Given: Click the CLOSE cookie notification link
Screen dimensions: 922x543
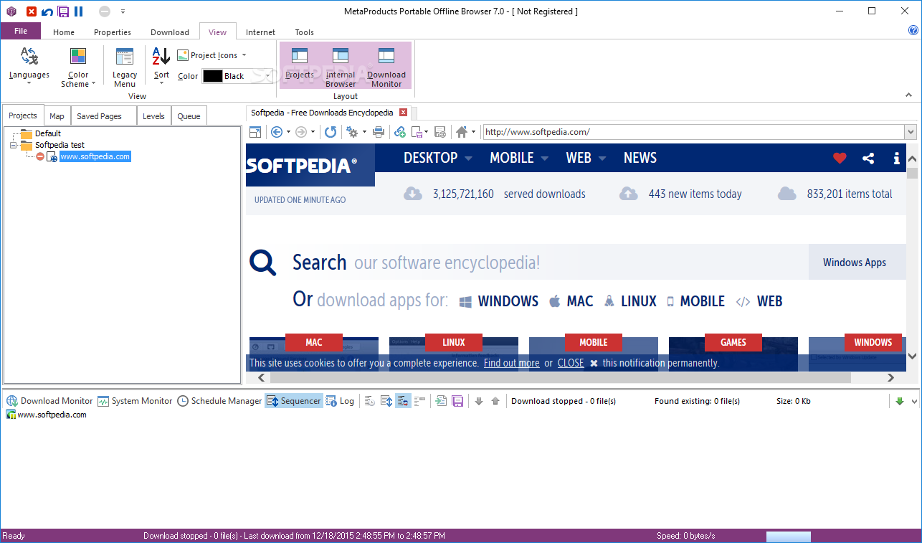Looking at the screenshot, I should click(571, 363).
